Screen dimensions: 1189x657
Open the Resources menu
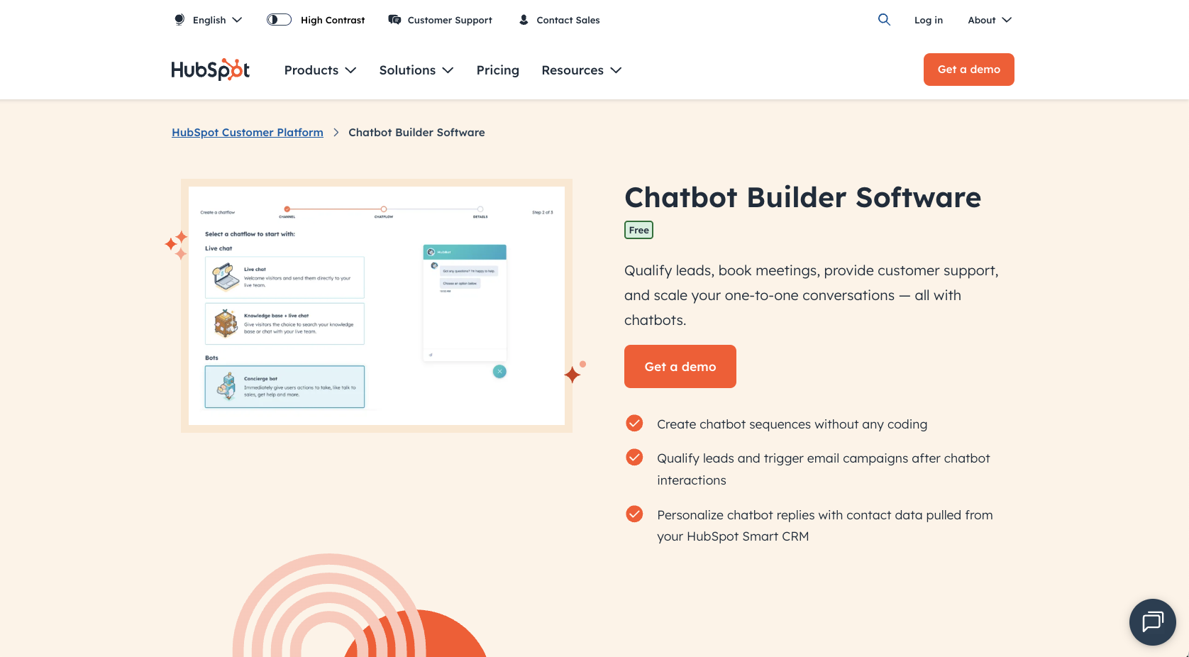(x=580, y=70)
